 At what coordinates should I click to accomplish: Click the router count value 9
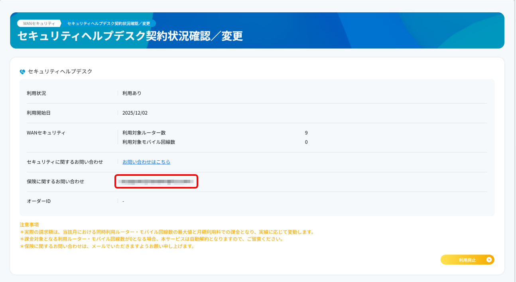[306, 133]
